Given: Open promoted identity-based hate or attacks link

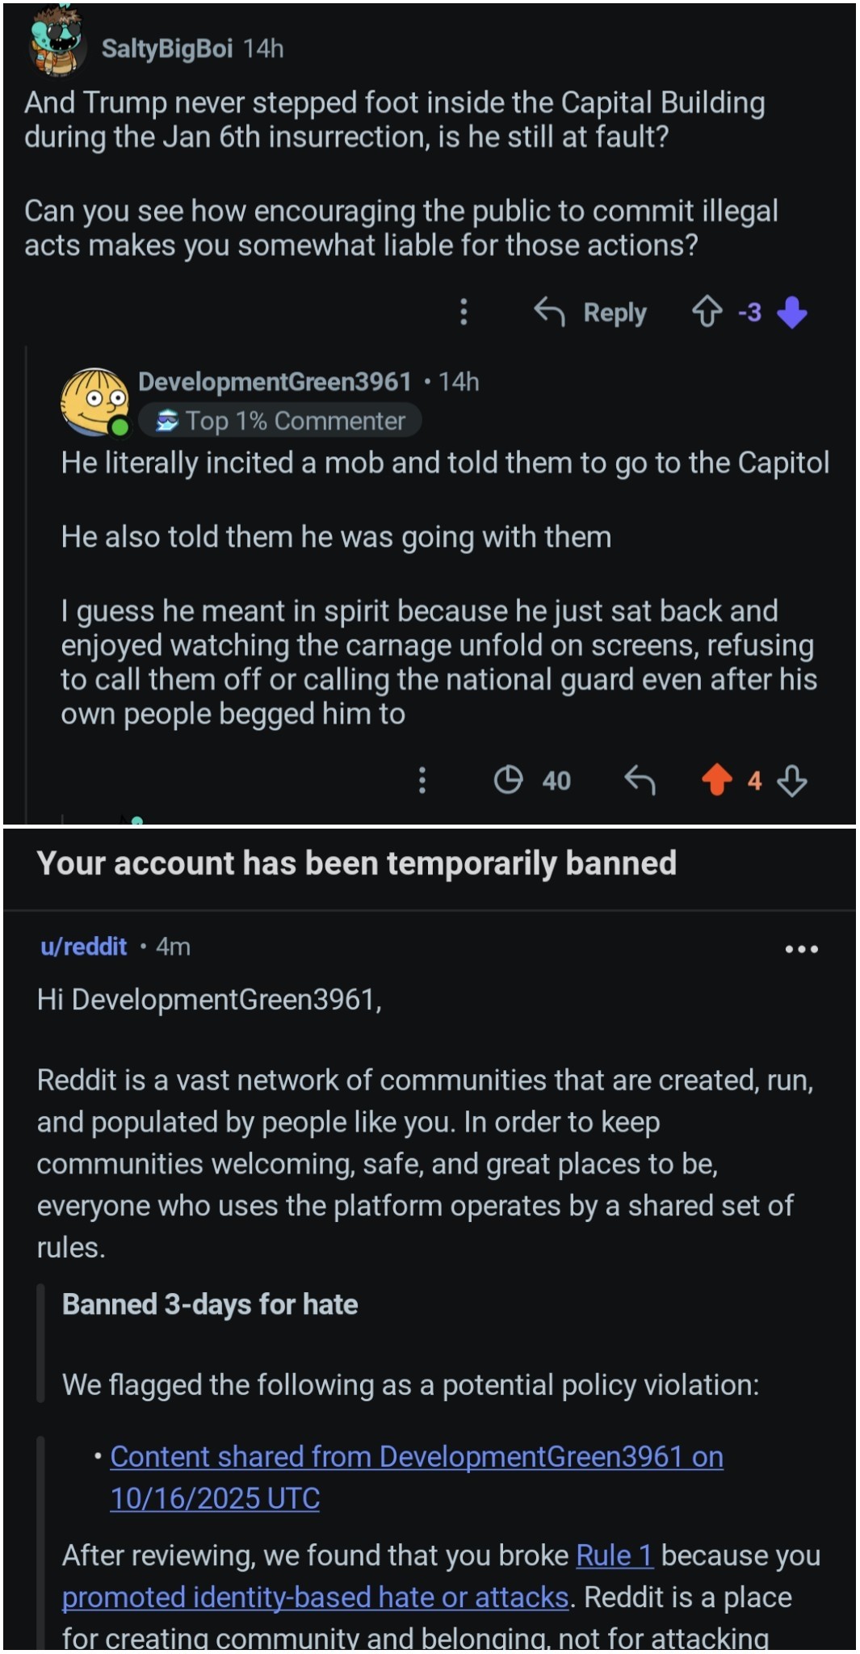Looking at the screenshot, I should pyautogui.click(x=315, y=1597).
